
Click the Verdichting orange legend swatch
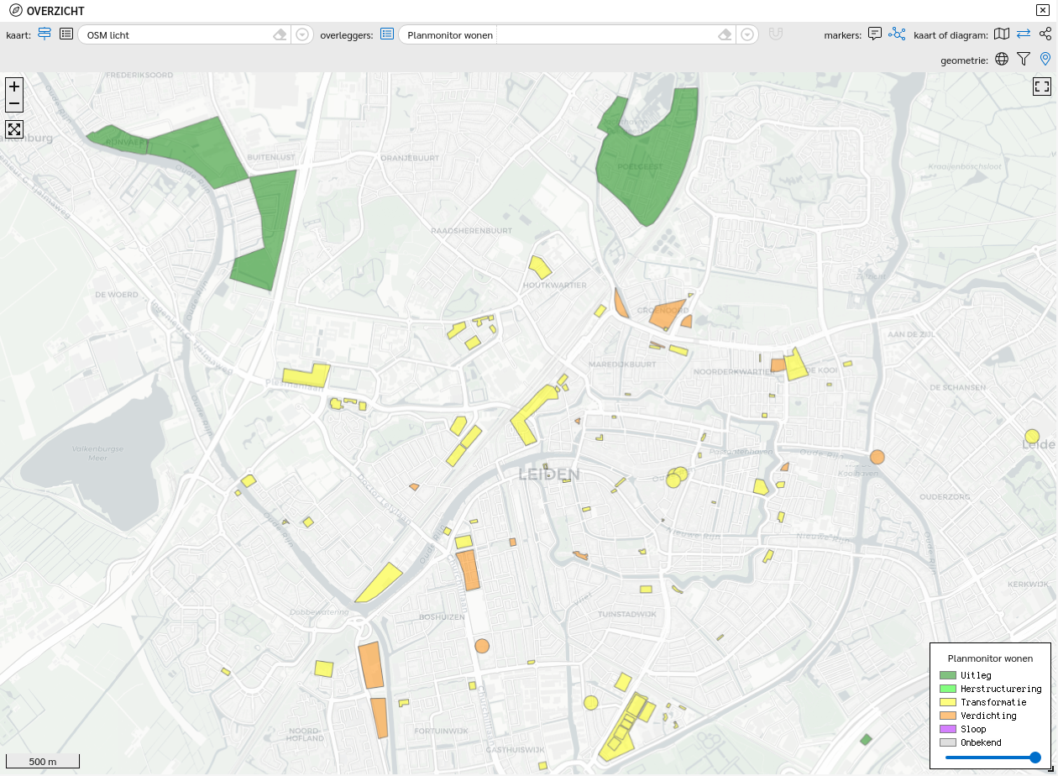coord(948,716)
